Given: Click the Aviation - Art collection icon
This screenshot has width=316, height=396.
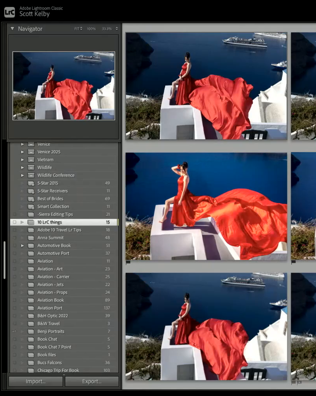Looking at the screenshot, I should tap(31, 269).
